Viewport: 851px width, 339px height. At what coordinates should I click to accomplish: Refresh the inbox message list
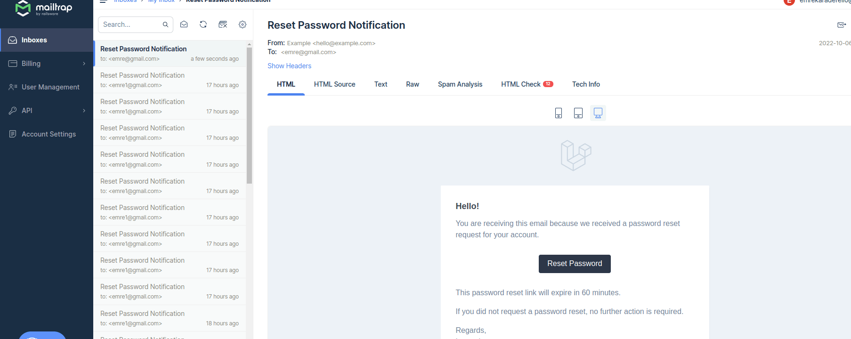click(x=203, y=24)
